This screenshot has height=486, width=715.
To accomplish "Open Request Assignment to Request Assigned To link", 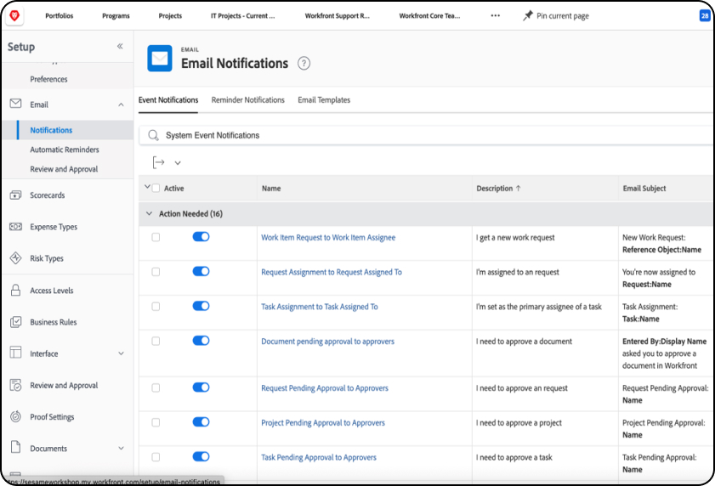I will coord(332,272).
